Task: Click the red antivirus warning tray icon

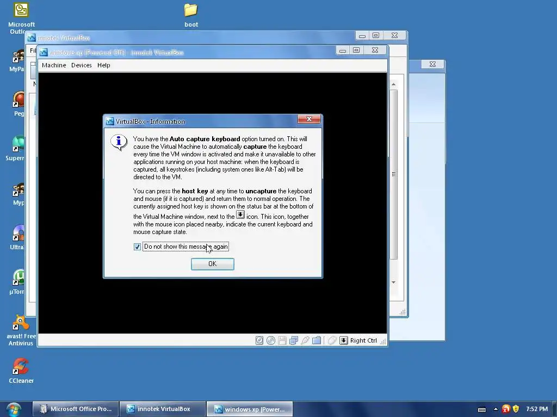Action: pyautogui.click(x=506, y=409)
